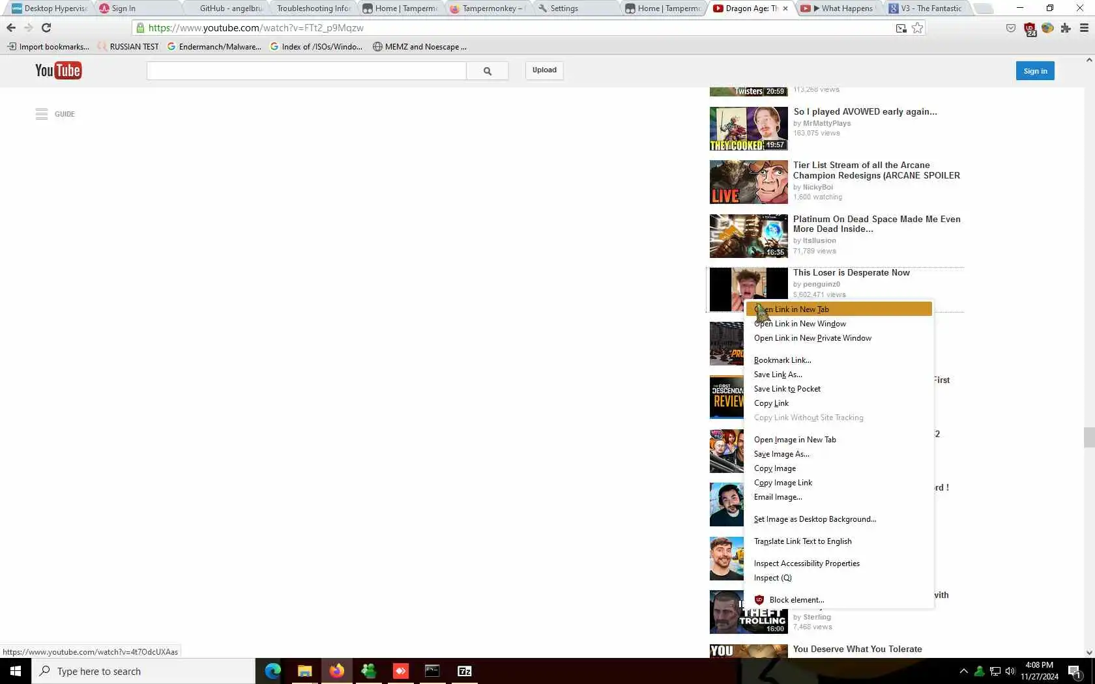Click the Windows taskbar search box
The height and width of the screenshot is (684, 1095).
coord(143,671)
